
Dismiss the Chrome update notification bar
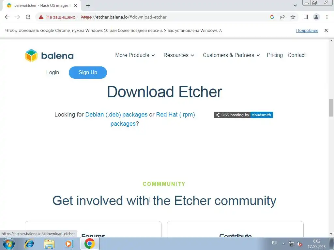pos(326,30)
